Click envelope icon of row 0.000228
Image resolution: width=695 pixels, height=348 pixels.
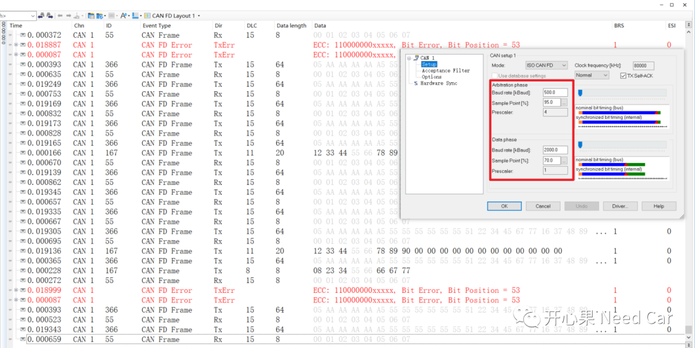point(22,270)
